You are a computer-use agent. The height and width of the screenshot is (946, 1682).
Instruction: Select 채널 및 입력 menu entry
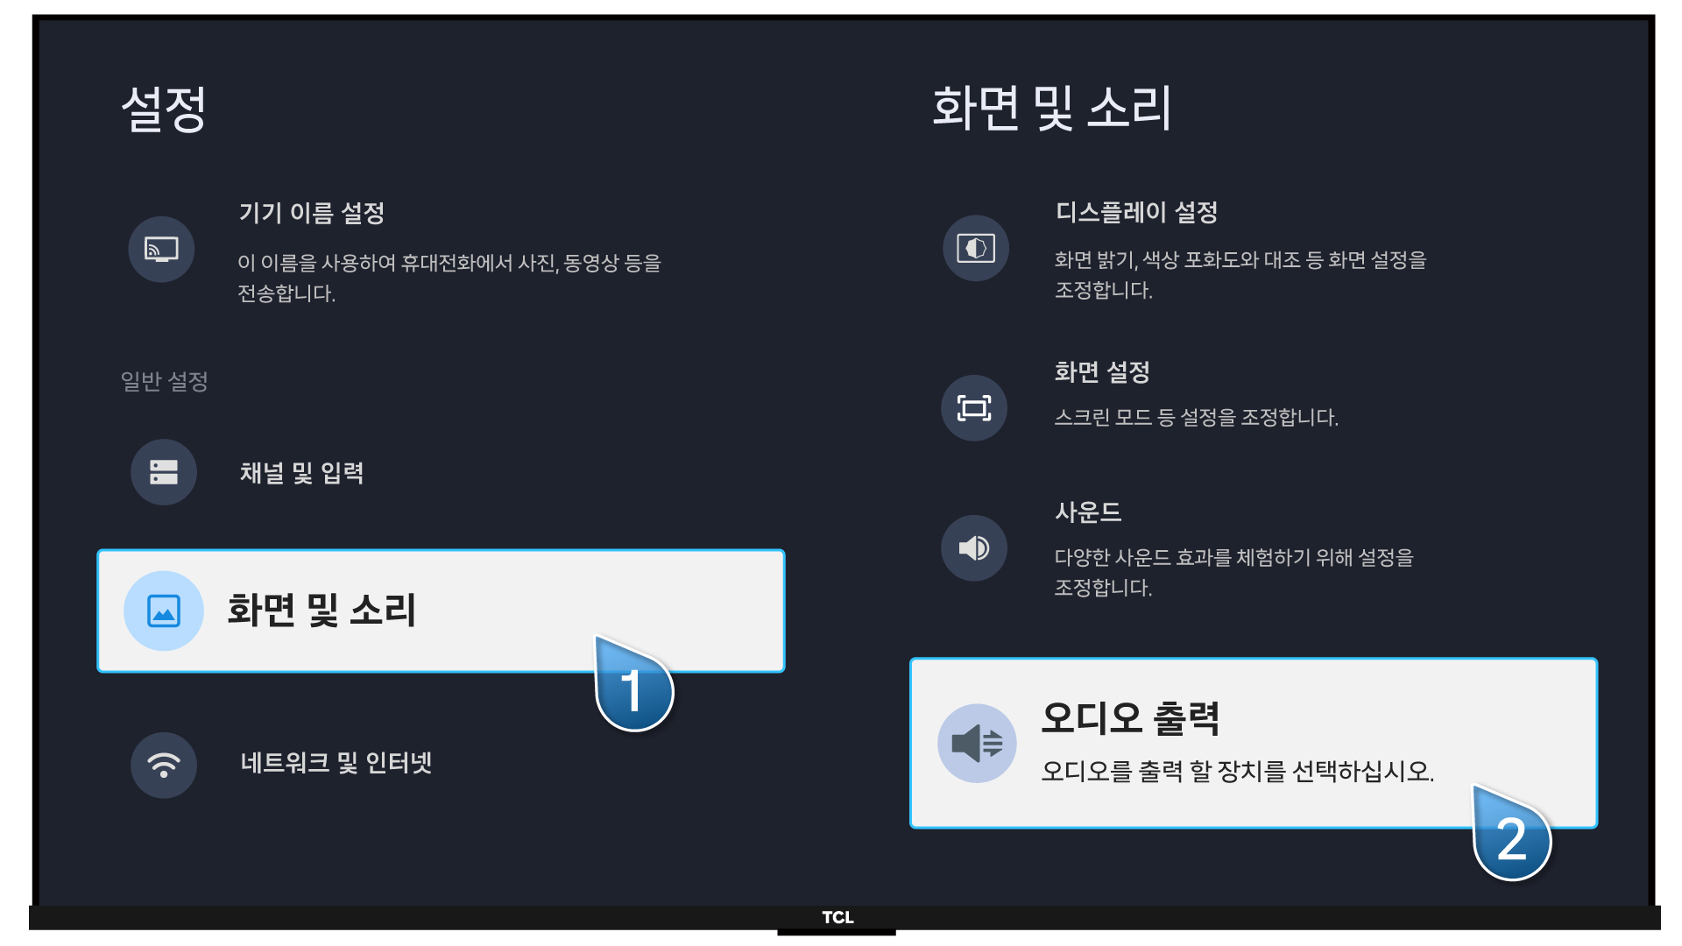tap(302, 473)
